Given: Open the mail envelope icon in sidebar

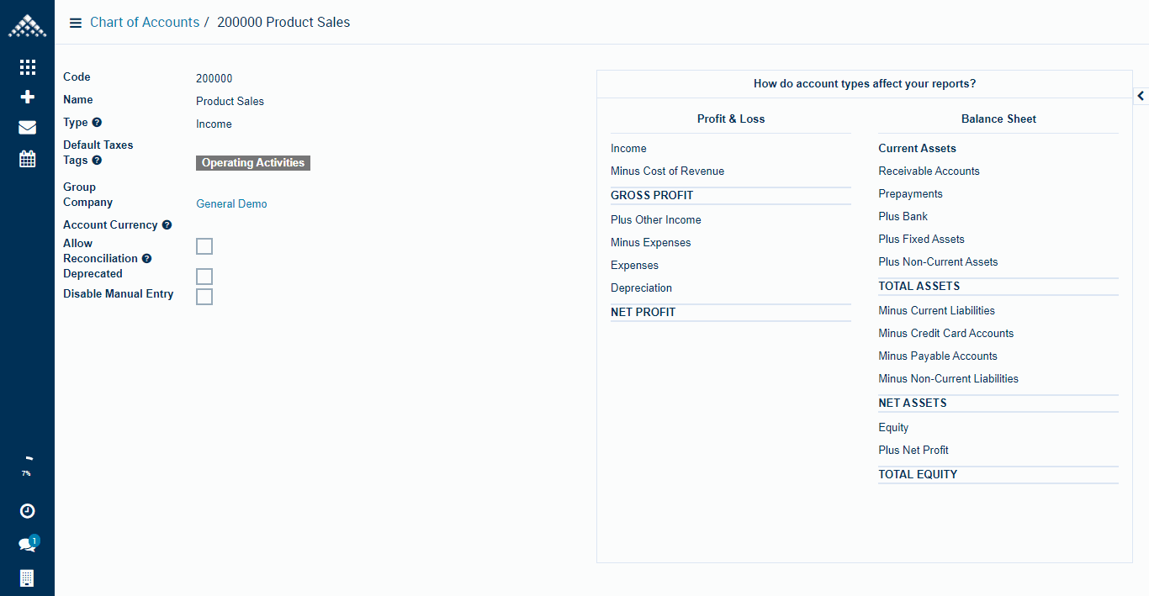Looking at the screenshot, I should tap(27, 128).
